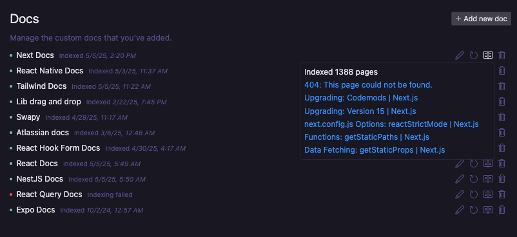This screenshot has height=237, width=517.
Task: Select the React Native Docs name
Action: tap(50, 71)
